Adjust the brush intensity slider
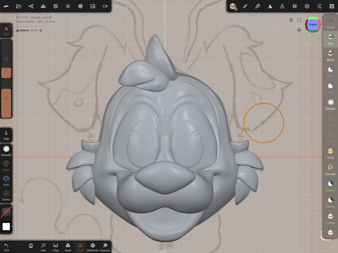The width and height of the screenshot is (338, 253). (x=6, y=98)
